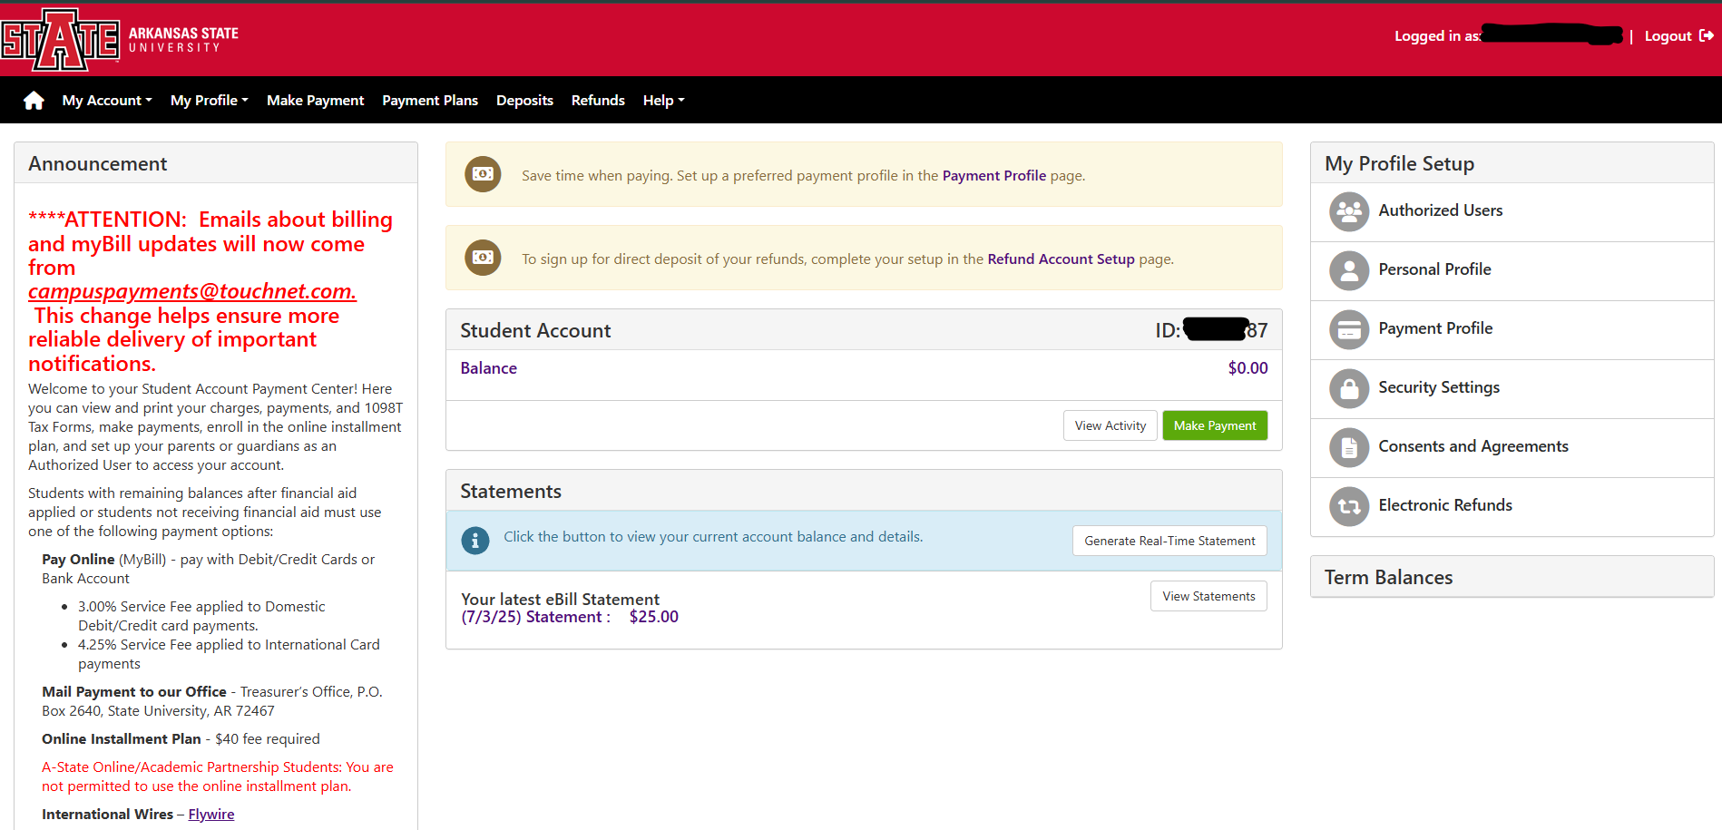This screenshot has width=1722, height=830.
Task: Open the Electronic Refunds label
Action: [1445, 505]
